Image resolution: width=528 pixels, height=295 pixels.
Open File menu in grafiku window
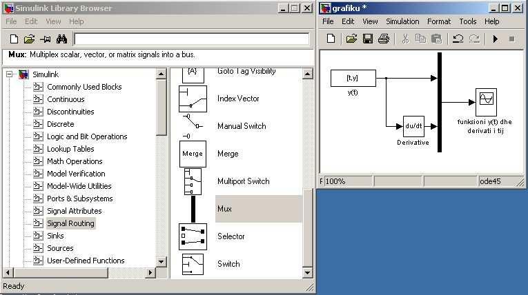(328, 21)
